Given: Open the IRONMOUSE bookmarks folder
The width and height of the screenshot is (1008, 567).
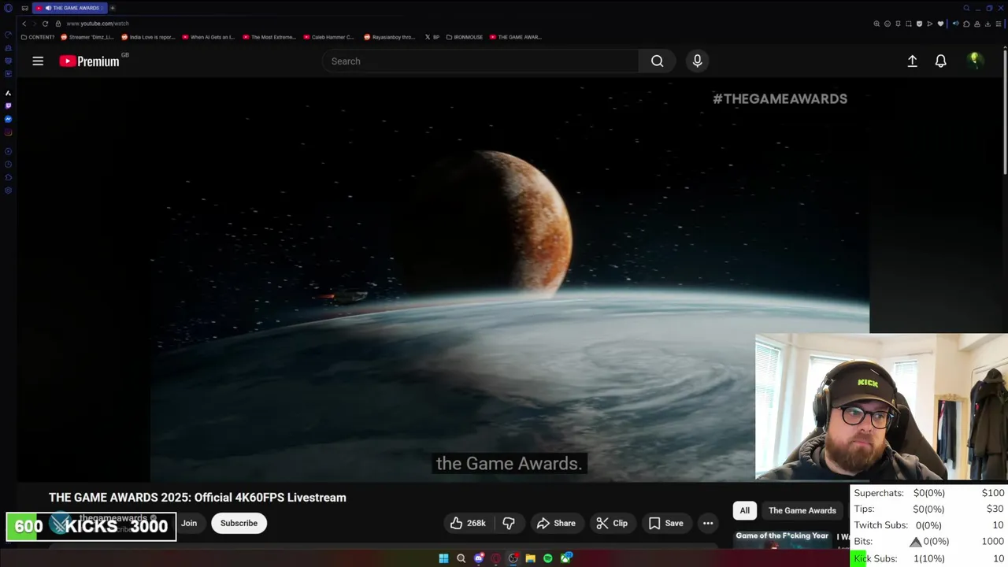Looking at the screenshot, I should coord(465,37).
